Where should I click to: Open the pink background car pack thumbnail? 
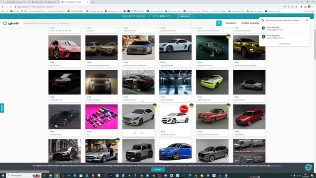point(101,117)
